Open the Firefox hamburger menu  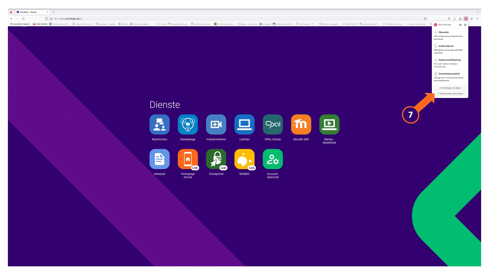tap(477, 19)
